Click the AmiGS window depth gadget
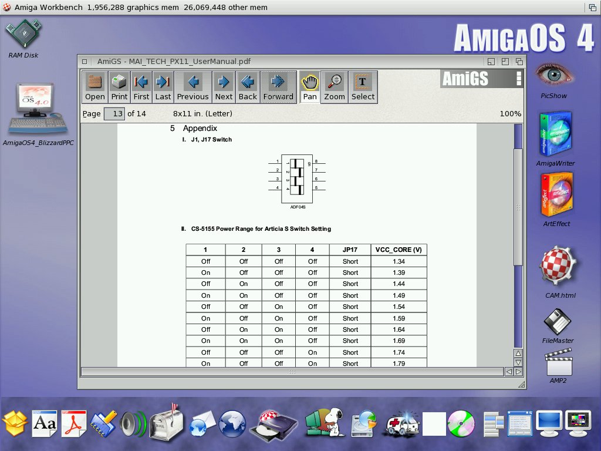The width and height of the screenshot is (601, 451). pos(519,61)
